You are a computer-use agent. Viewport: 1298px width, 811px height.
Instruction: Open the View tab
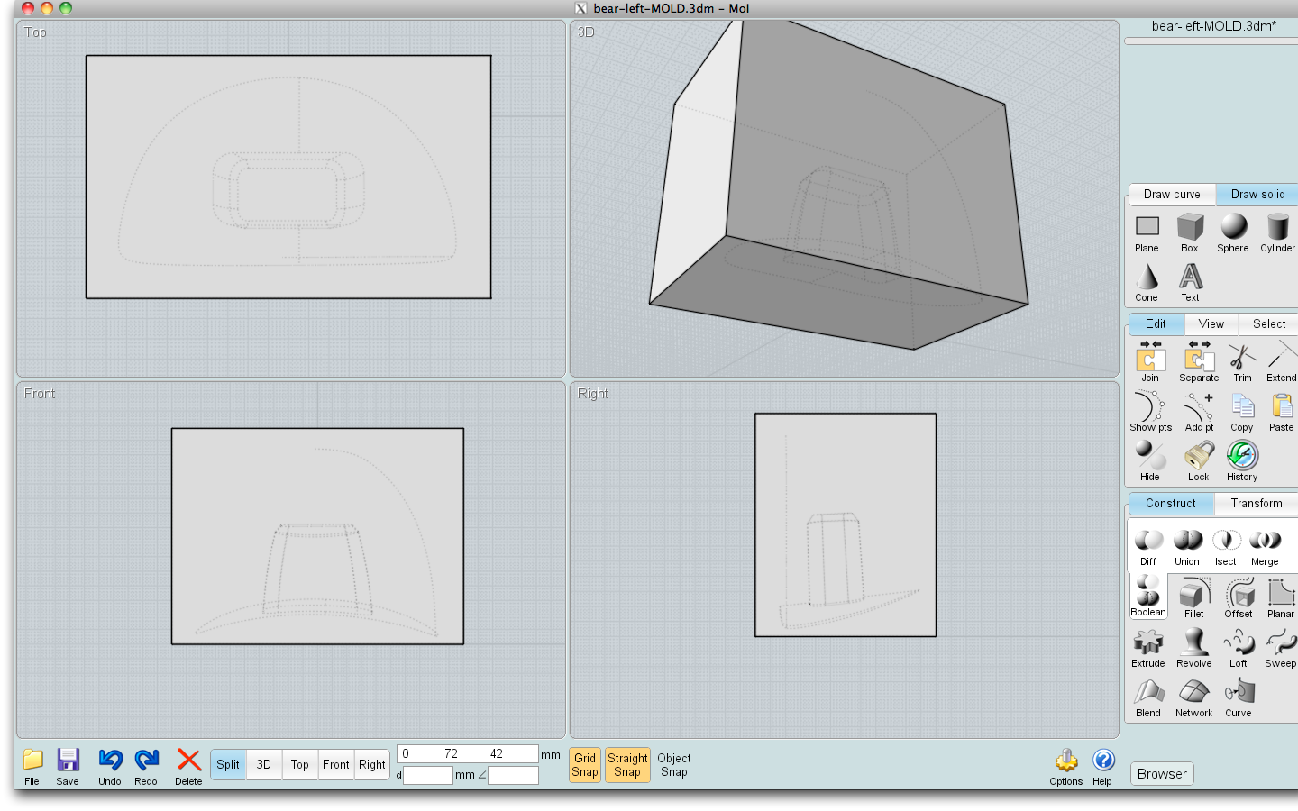click(1211, 324)
